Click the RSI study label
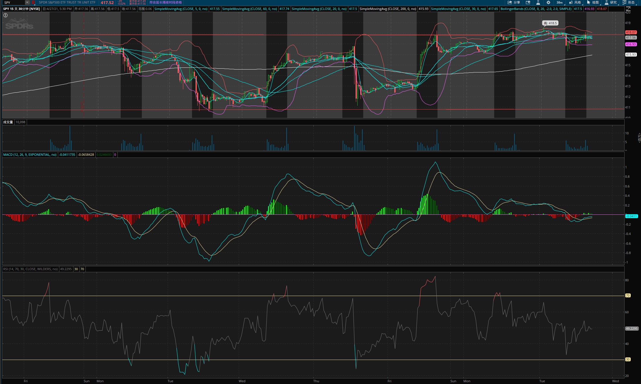This screenshot has width=641, height=384. (x=30, y=269)
